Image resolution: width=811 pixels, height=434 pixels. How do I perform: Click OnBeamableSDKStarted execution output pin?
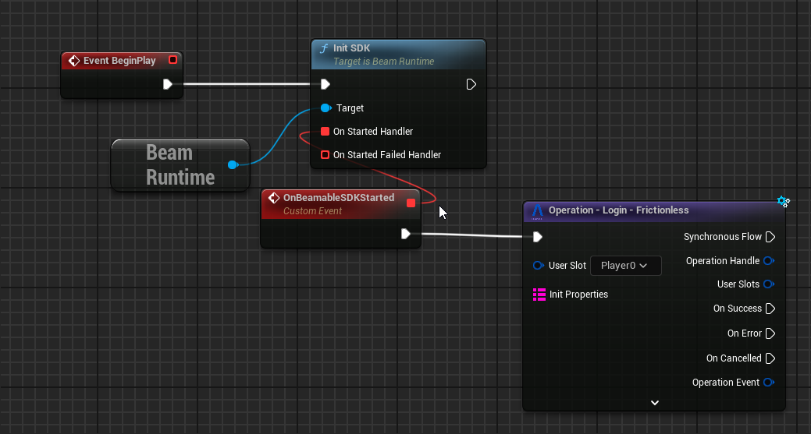[405, 234]
